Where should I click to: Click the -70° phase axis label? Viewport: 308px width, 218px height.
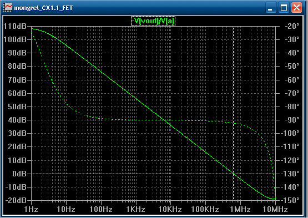292,93
